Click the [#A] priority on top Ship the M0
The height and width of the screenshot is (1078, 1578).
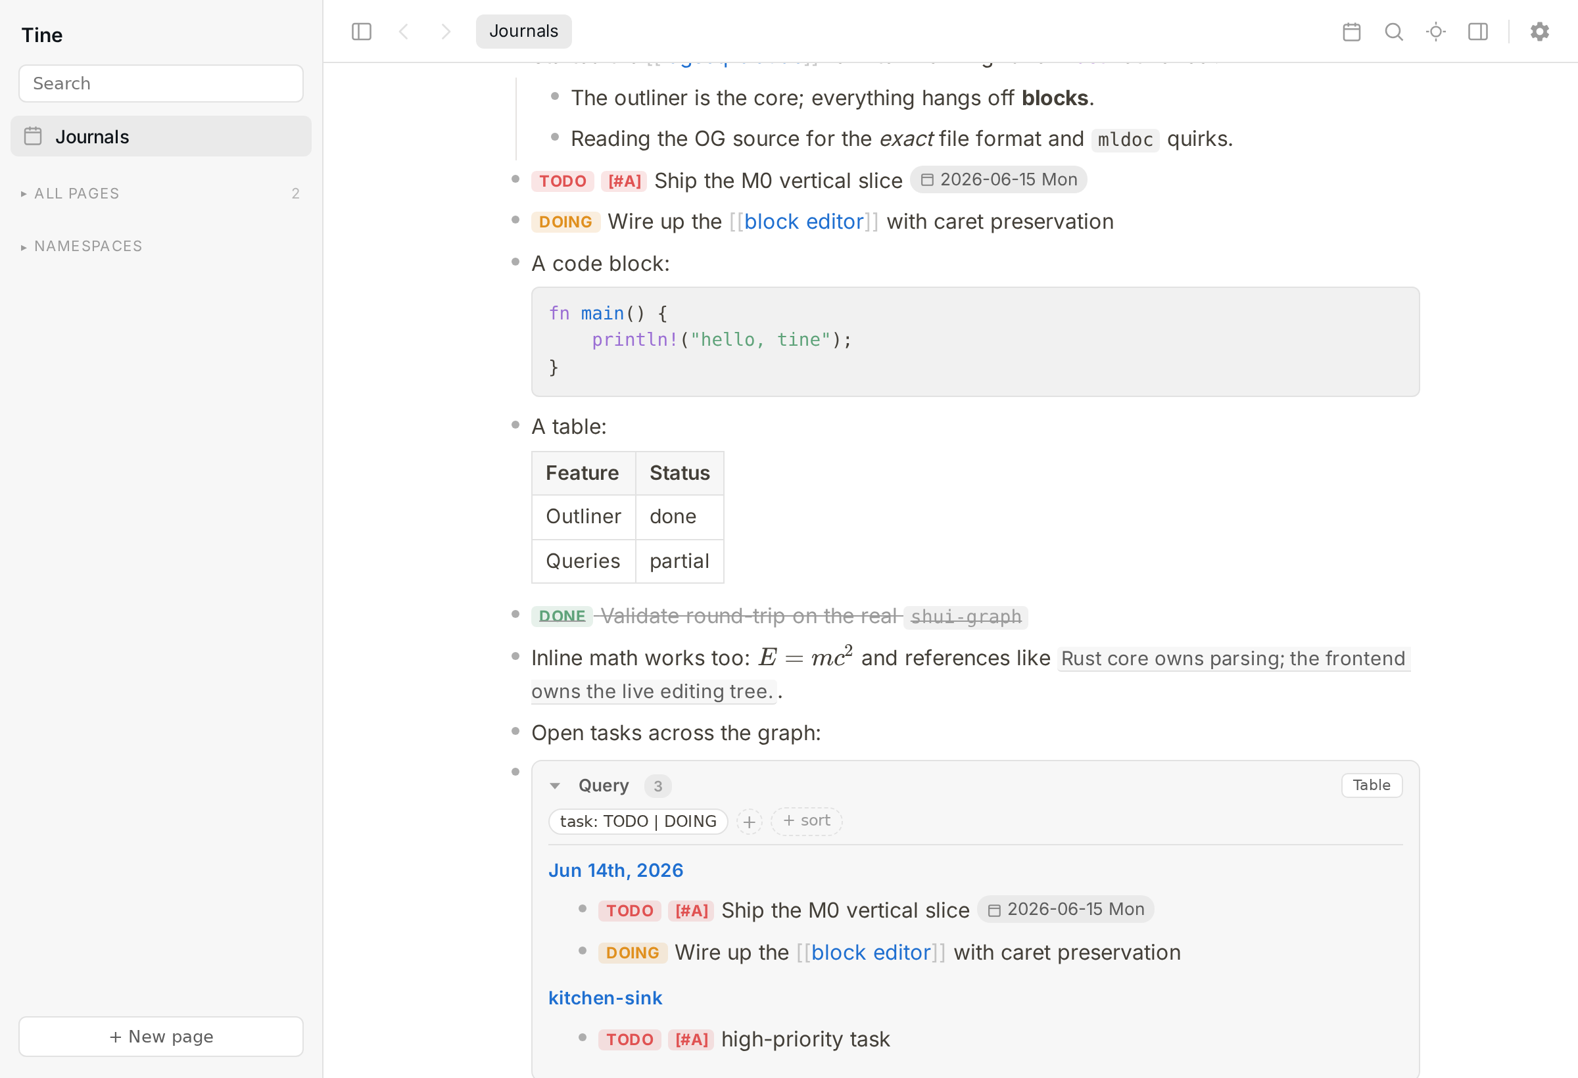click(x=624, y=181)
